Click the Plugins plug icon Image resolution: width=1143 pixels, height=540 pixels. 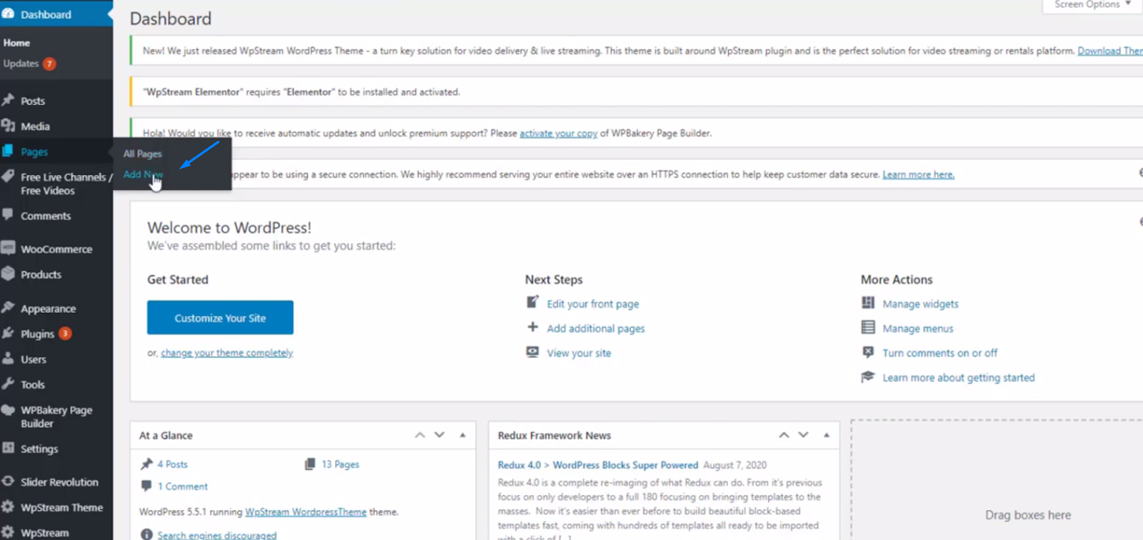pos(8,333)
